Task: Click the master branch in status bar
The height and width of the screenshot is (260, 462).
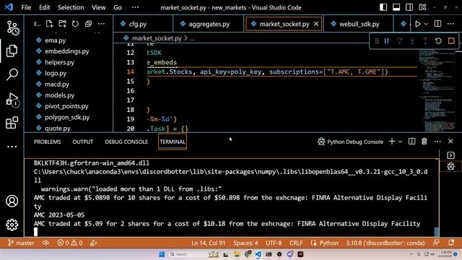Action: (x=21, y=243)
